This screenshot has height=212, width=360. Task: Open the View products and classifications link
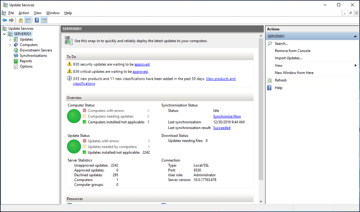[x=221, y=79]
